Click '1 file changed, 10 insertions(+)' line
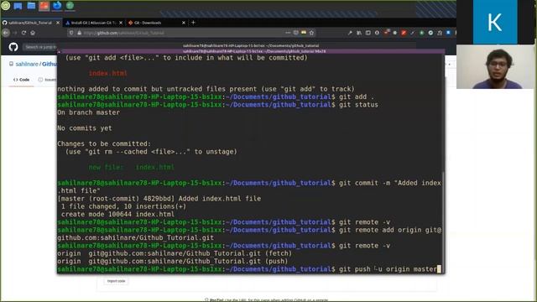The image size is (537, 302). [x=123, y=206]
